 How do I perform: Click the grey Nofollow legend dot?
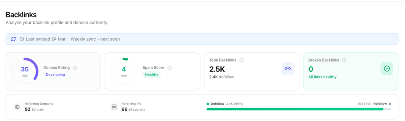[x=390, y=104]
